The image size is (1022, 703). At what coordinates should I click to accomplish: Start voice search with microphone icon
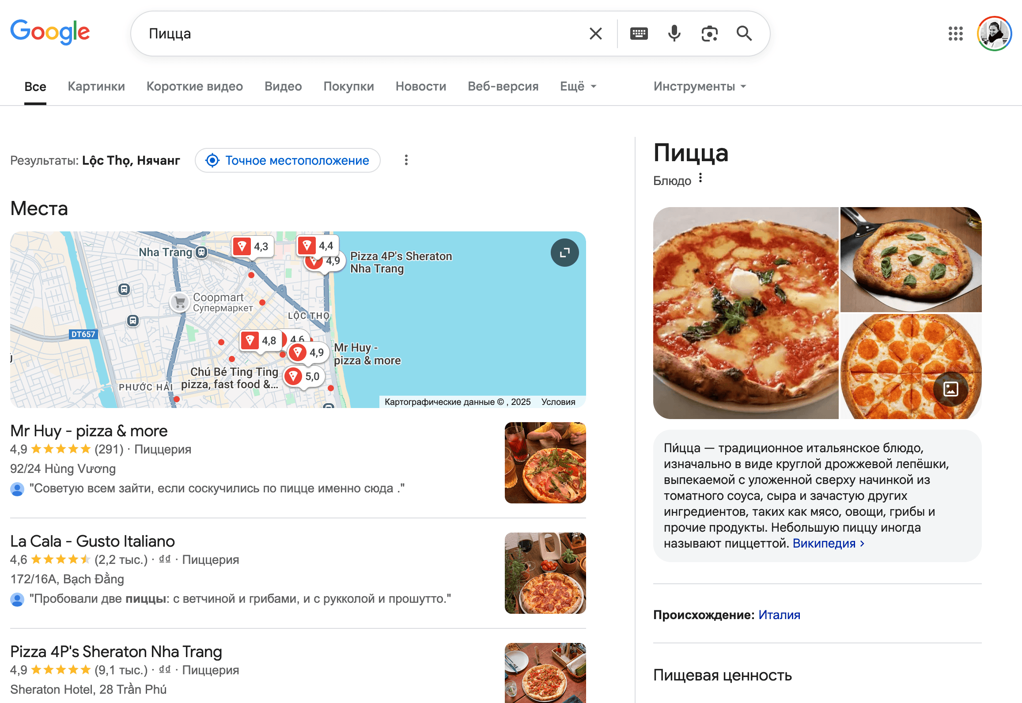coord(674,34)
